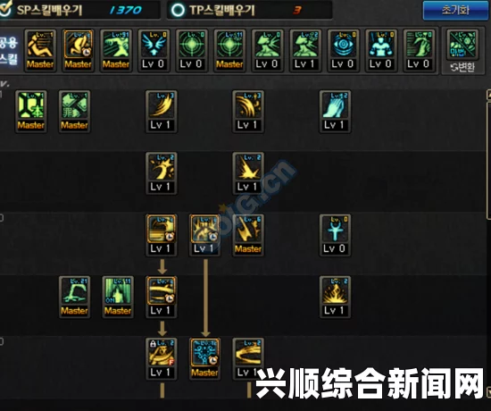
Task: Select the blue snowflake Master skill icon
Action: pyautogui.click(x=204, y=353)
